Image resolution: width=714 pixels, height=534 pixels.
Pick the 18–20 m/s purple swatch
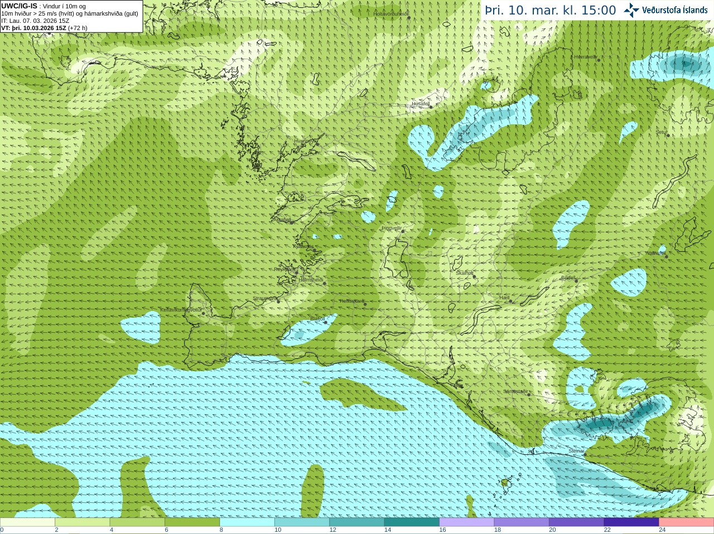click(522, 522)
